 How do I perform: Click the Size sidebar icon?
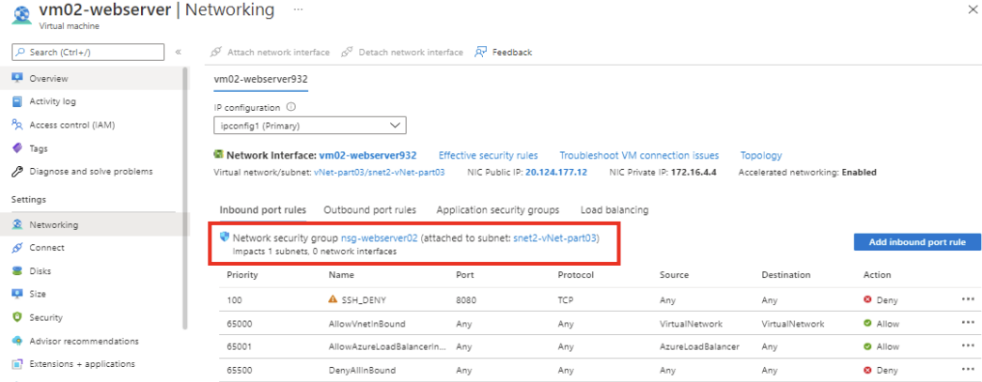(18, 294)
